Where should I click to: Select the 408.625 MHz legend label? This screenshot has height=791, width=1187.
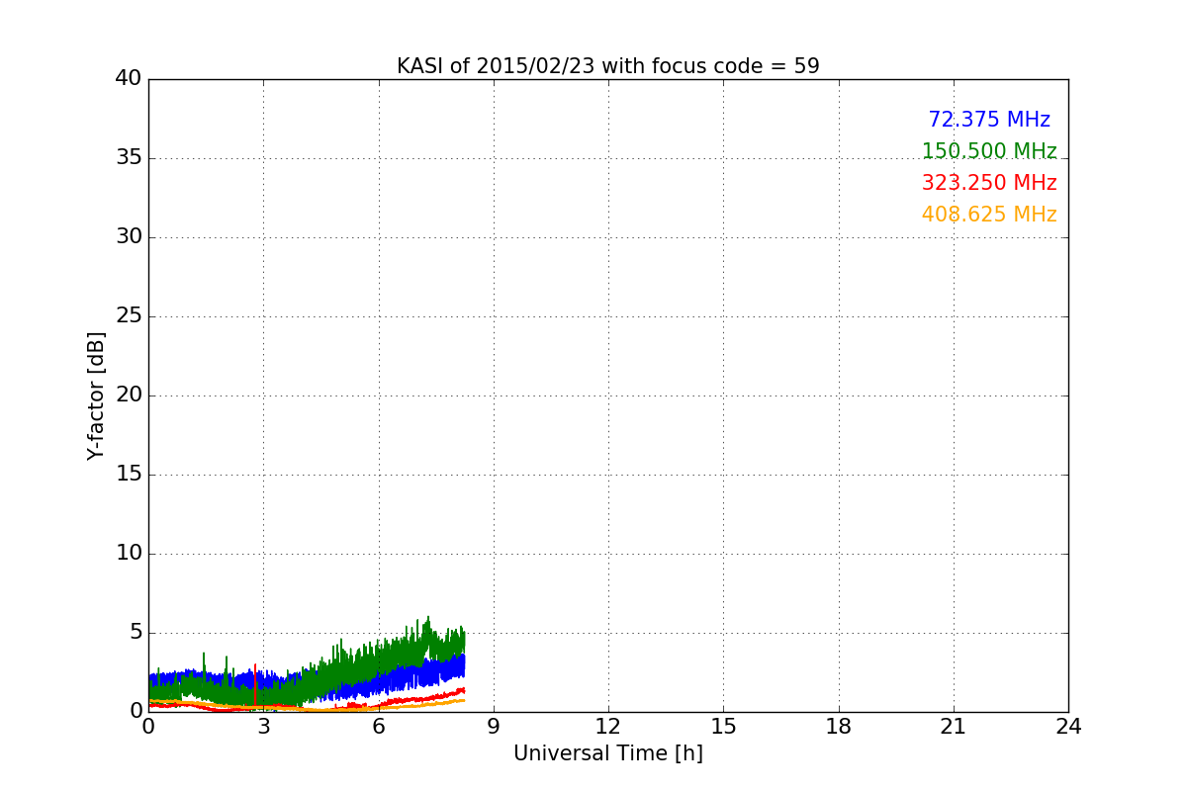(x=989, y=215)
